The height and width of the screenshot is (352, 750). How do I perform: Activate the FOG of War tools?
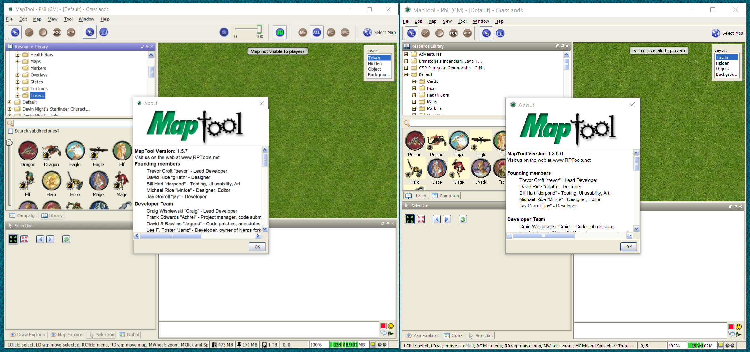pos(57,32)
